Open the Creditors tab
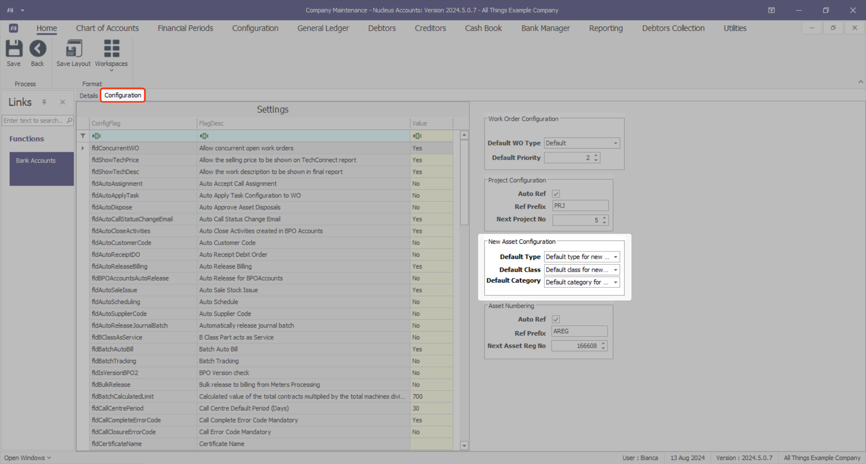This screenshot has width=866, height=464. pyautogui.click(x=430, y=28)
